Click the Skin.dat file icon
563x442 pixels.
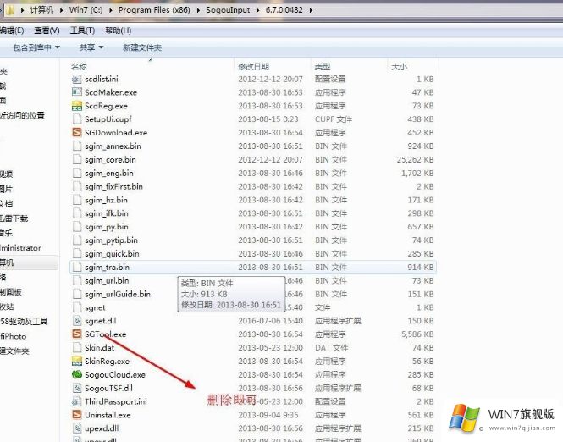click(76, 347)
